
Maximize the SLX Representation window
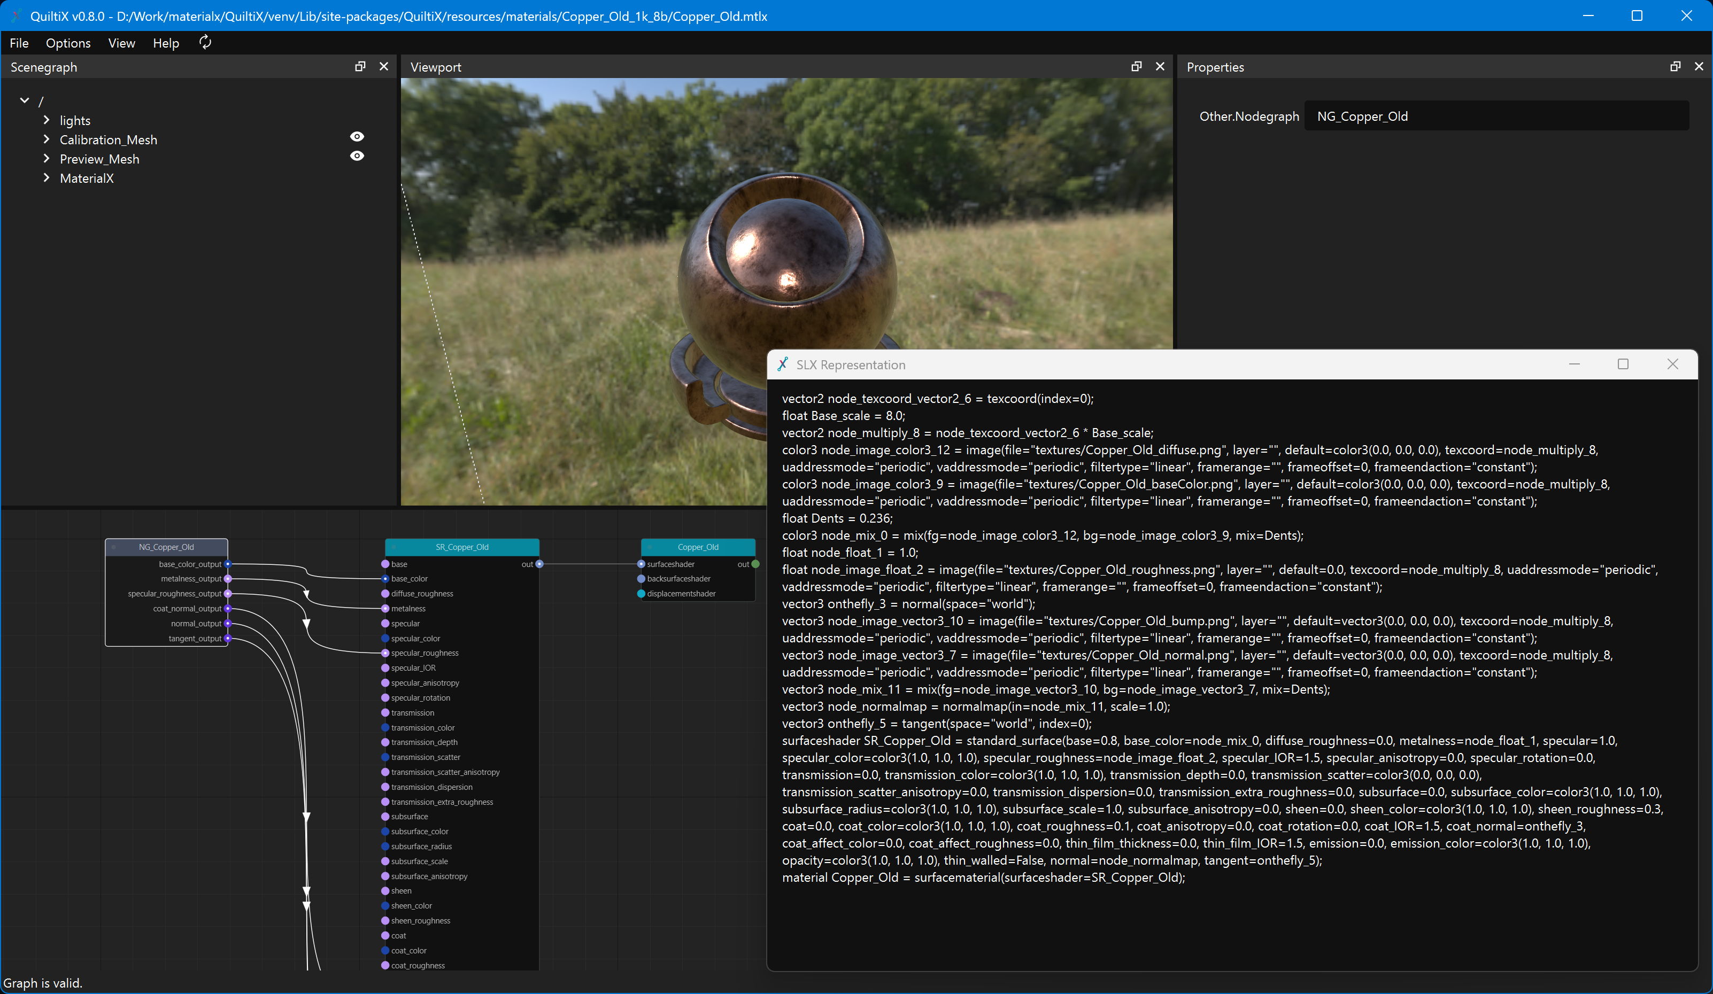tap(1623, 364)
